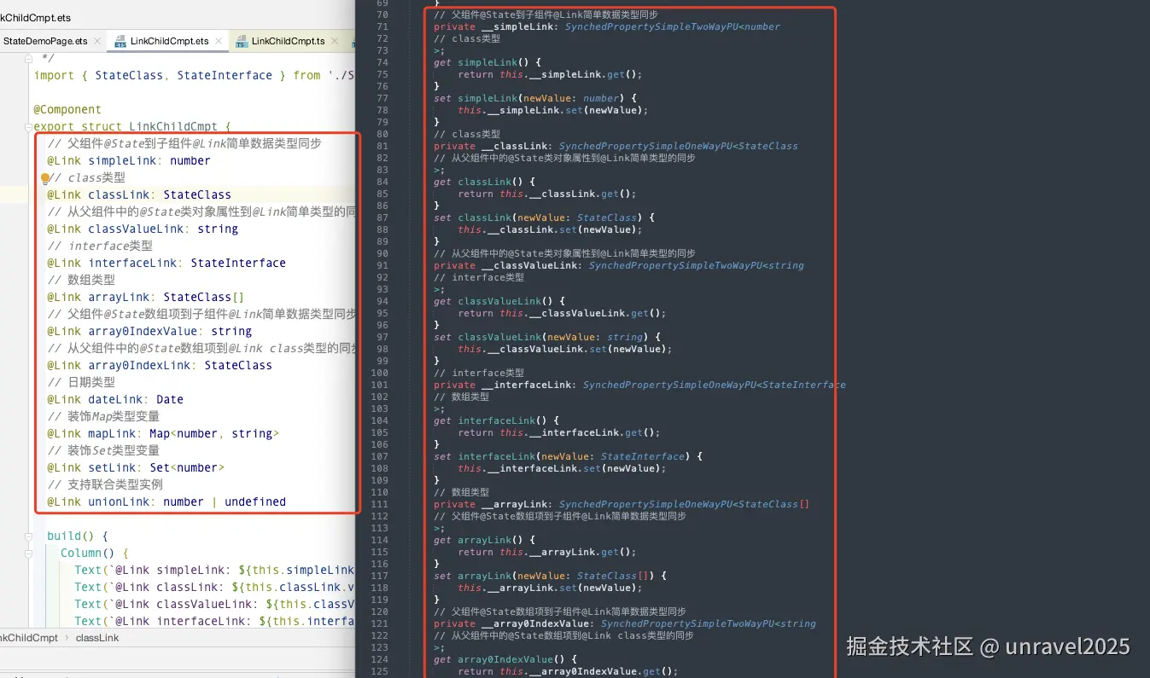
Task: Click the // 装饰Set类型变量 comment line
Action: 103,450
